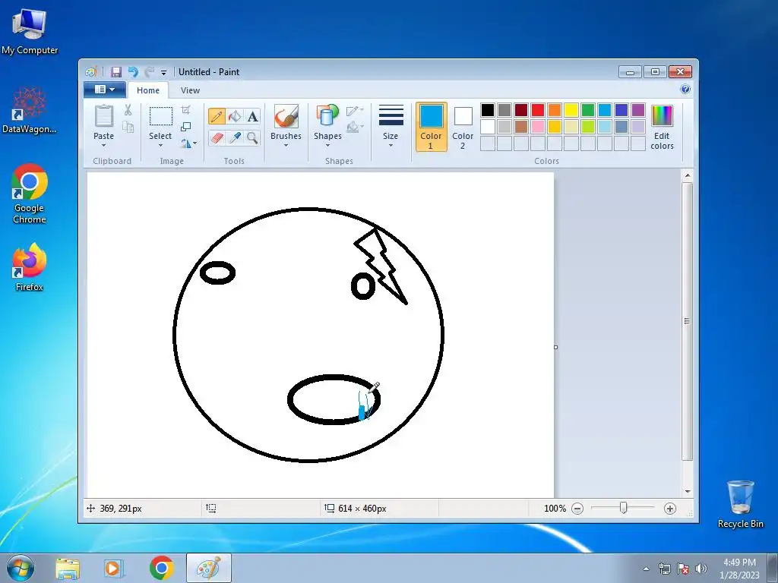This screenshot has height=583, width=778.
Task: Choose the green color swatch
Action: click(588, 109)
